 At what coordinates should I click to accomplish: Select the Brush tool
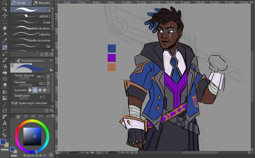[x=4, y=60]
